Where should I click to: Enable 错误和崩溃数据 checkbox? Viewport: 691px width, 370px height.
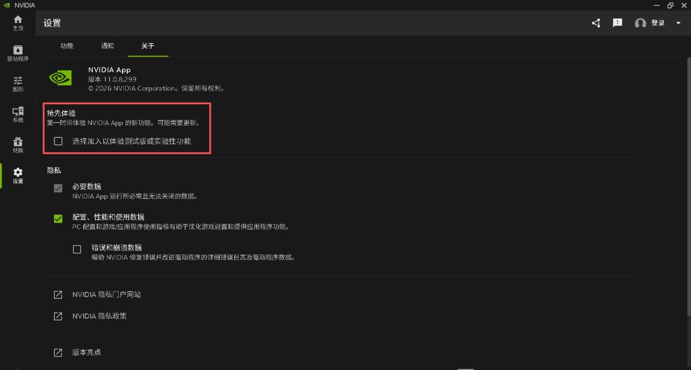(77, 249)
